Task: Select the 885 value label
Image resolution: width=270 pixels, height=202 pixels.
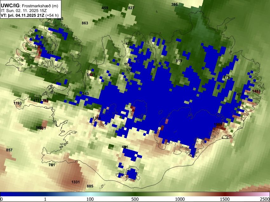Action: point(90,186)
